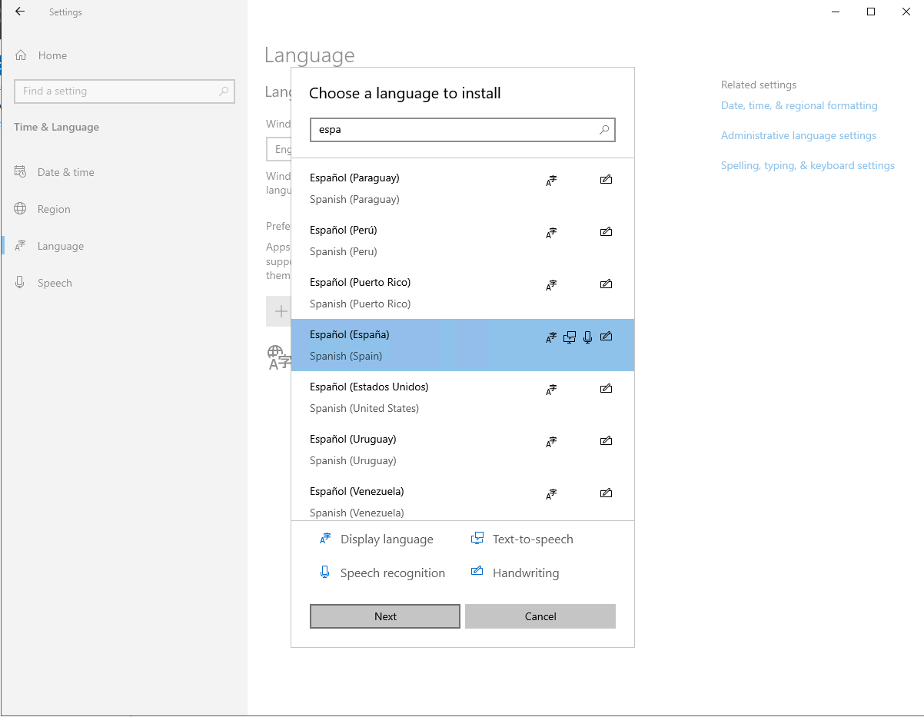The height and width of the screenshot is (717, 924).
Task: Click display language icon for Español (Paraguay)
Action: tap(551, 181)
